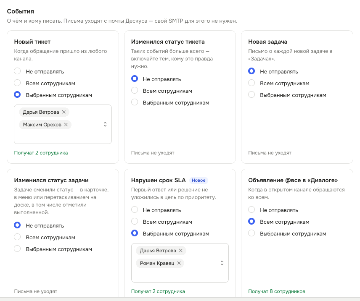
Task: Pick Всем сотрудникам for Нарушен срок SLA
Action: click(x=135, y=222)
